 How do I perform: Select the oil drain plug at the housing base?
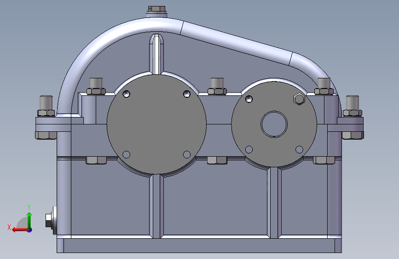50,220
